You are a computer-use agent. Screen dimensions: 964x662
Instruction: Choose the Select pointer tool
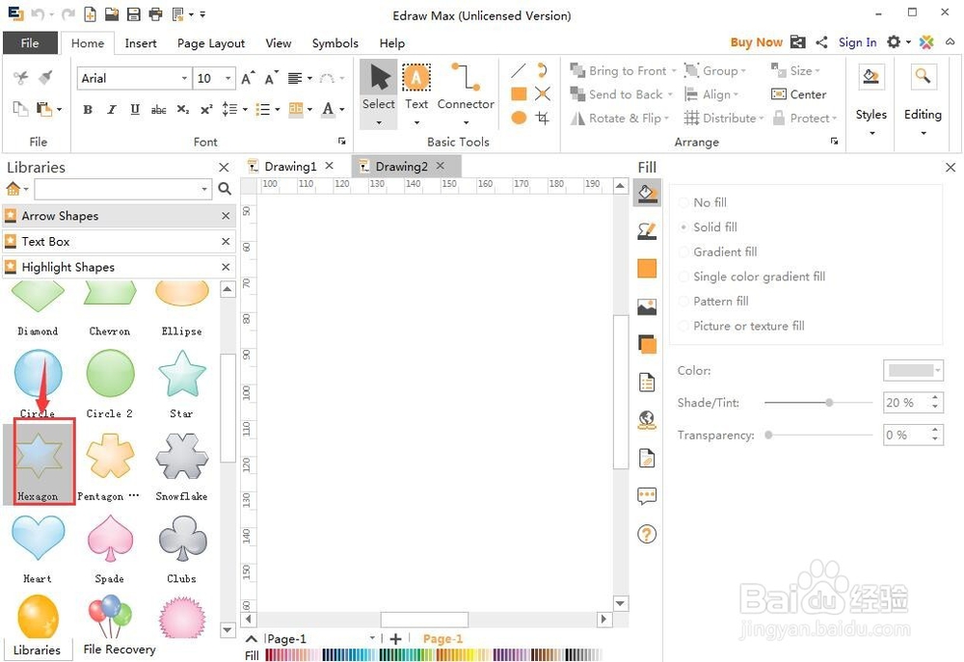pyautogui.click(x=378, y=89)
